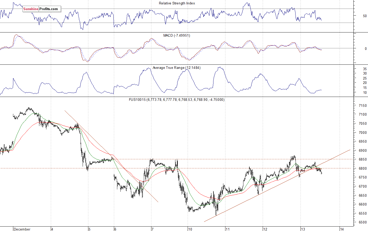This screenshot has width=368, height=231.
Task: Click the SunshineProfits.com logo
Action: 42,9
